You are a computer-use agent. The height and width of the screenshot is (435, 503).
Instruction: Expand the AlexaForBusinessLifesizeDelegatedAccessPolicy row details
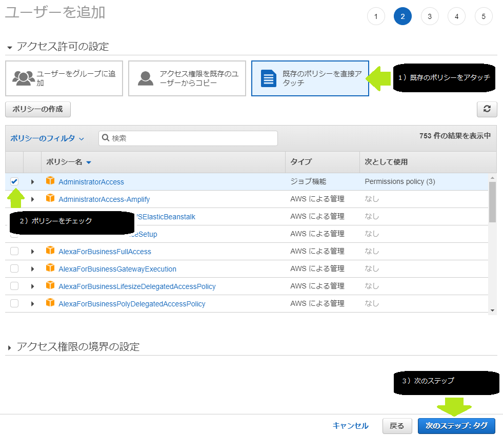click(x=32, y=286)
